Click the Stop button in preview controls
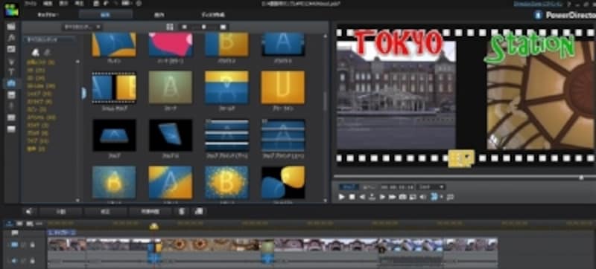 (352, 197)
